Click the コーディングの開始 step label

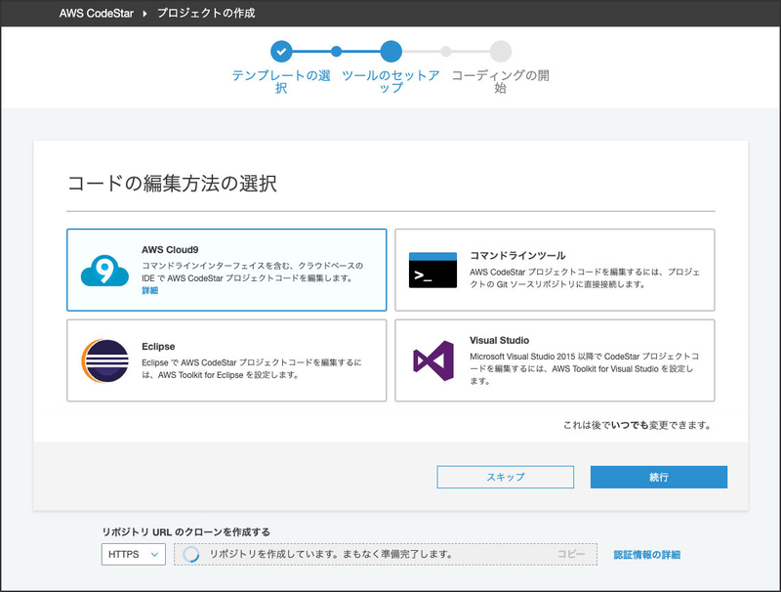pos(501,82)
